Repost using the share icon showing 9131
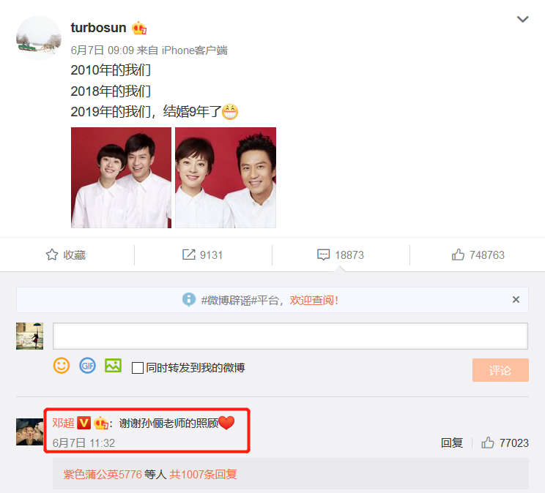 click(x=202, y=255)
